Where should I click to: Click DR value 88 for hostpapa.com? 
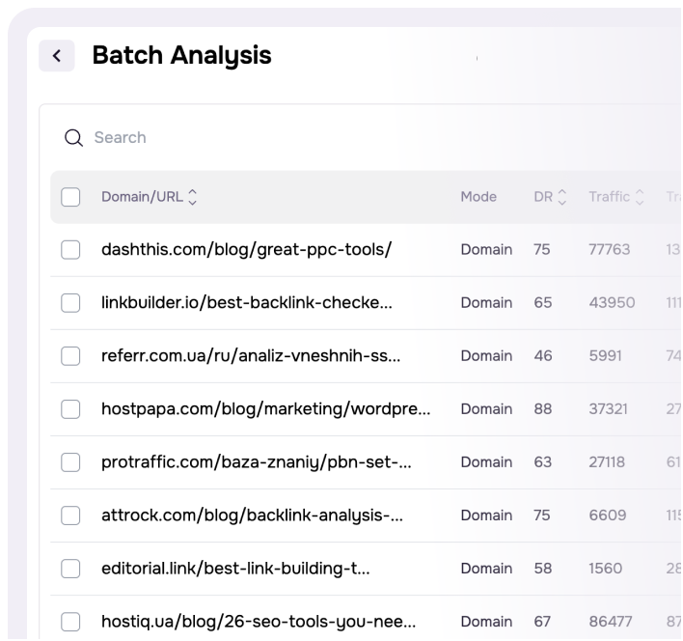(x=543, y=409)
